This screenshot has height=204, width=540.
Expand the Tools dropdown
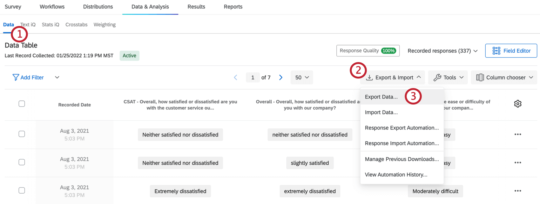(448, 78)
